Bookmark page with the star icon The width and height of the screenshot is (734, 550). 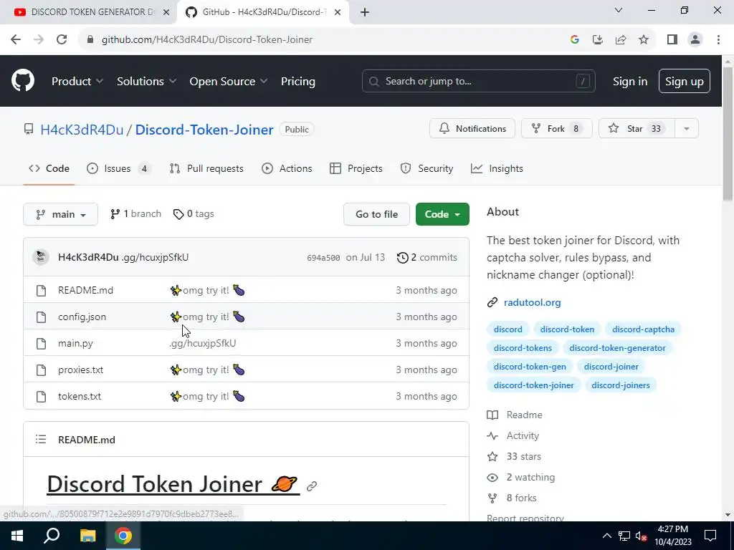pos(644,40)
